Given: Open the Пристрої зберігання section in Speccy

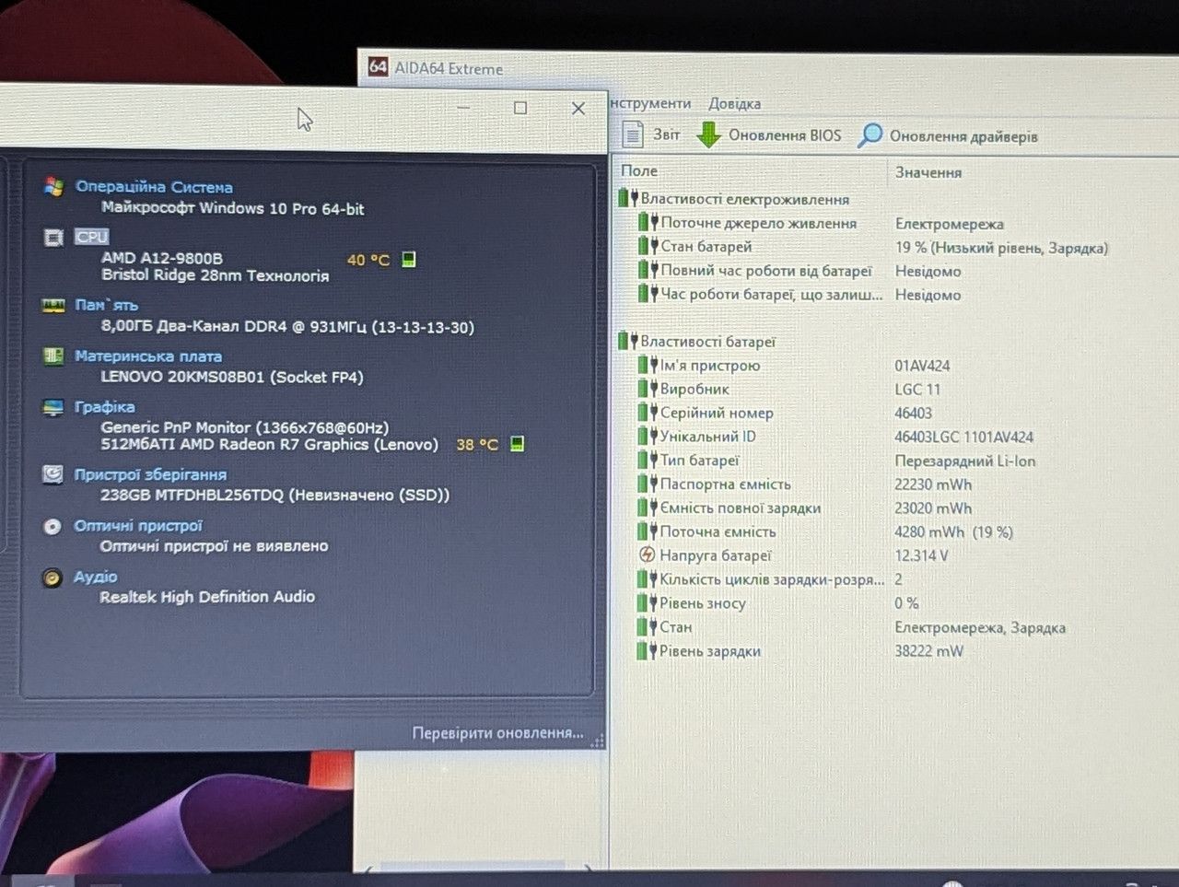Looking at the screenshot, I should tap(150, 474).
